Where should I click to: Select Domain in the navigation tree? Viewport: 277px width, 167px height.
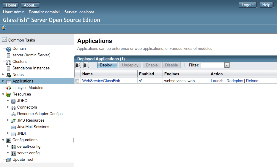(x=19, y=48)
